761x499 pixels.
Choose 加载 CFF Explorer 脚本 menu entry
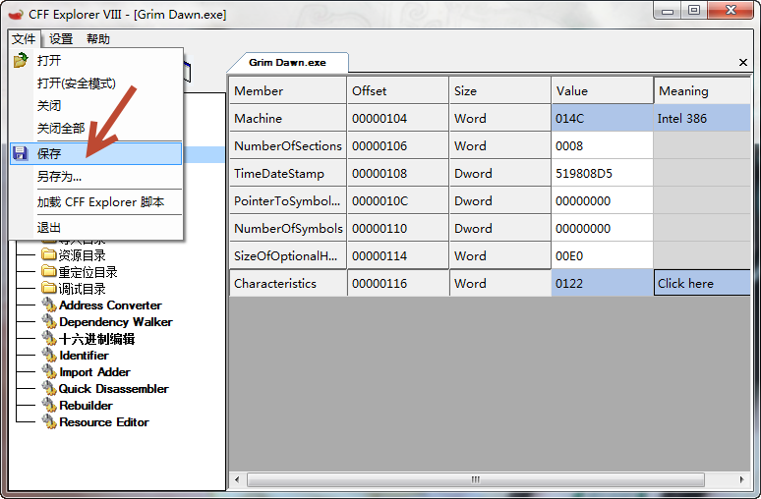[x=100, y=202]
